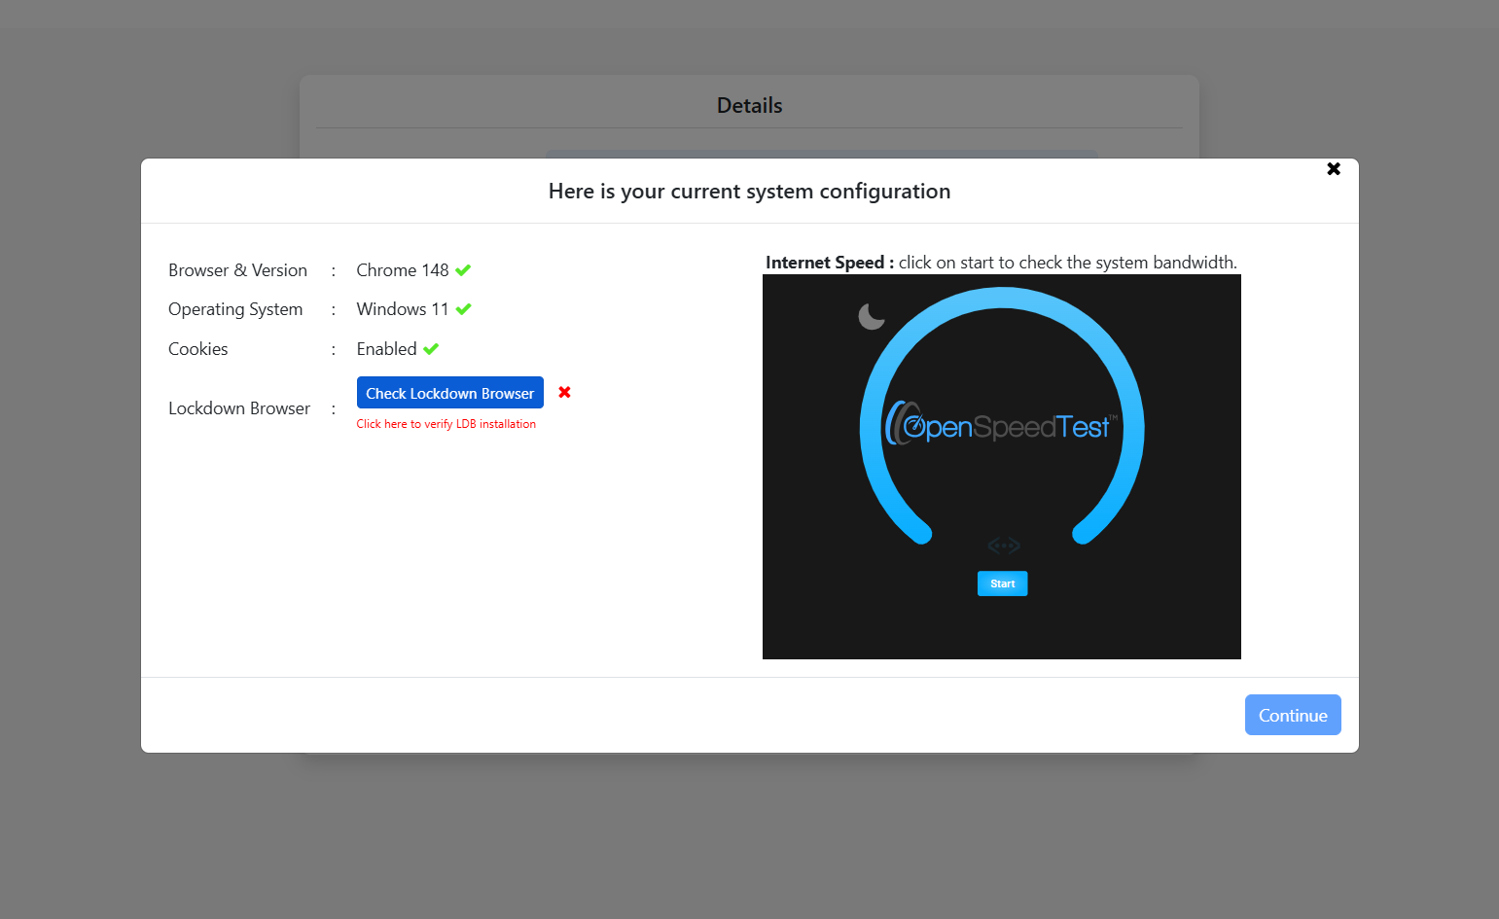Image resolution: width=1499 pixels, height=919 pixels.
Task: Click the 'Browser & Version' label
Action: pyautogui.click(x=238, y=270)
